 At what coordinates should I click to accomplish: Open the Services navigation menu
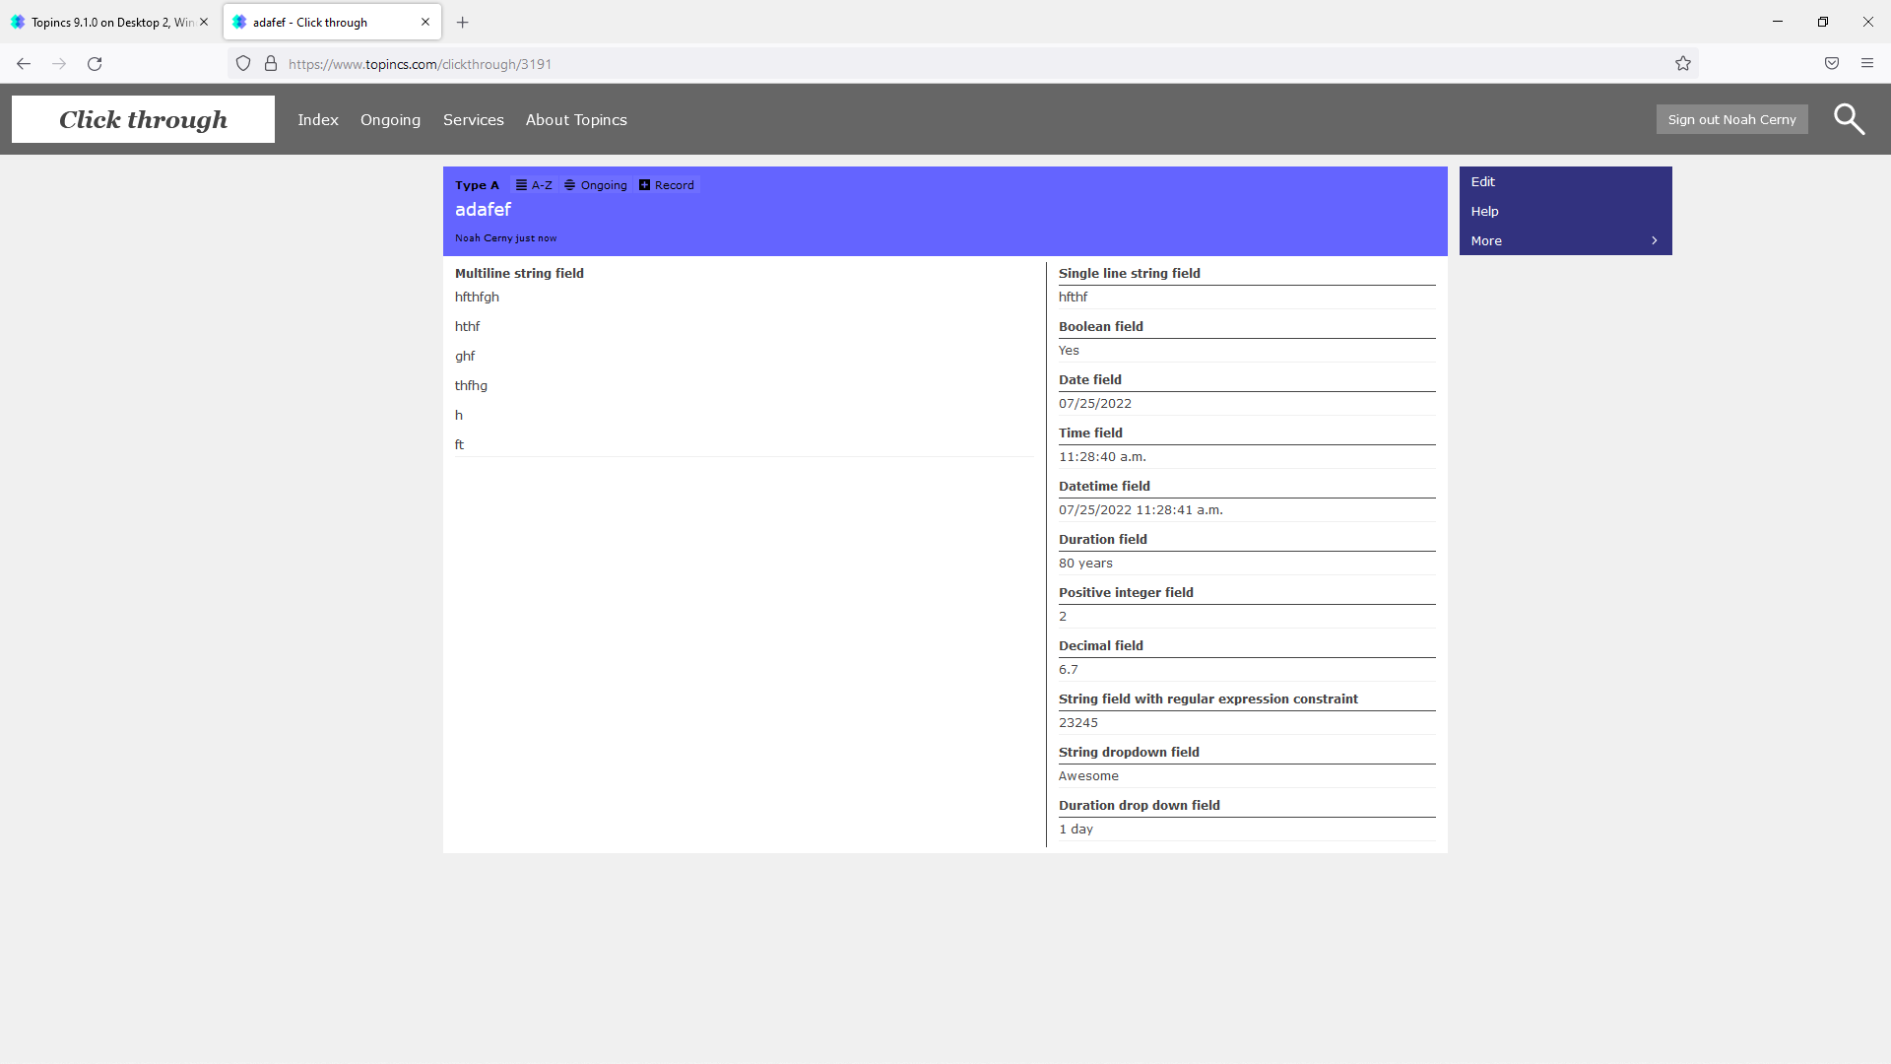pos(473,120)
